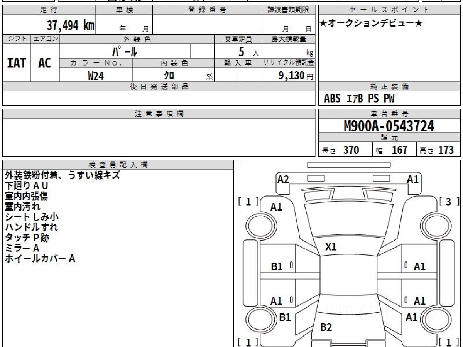This screenshot has height=347, width=463.
Task: Click the 外装色 header cell
Action: click(137, 39)
